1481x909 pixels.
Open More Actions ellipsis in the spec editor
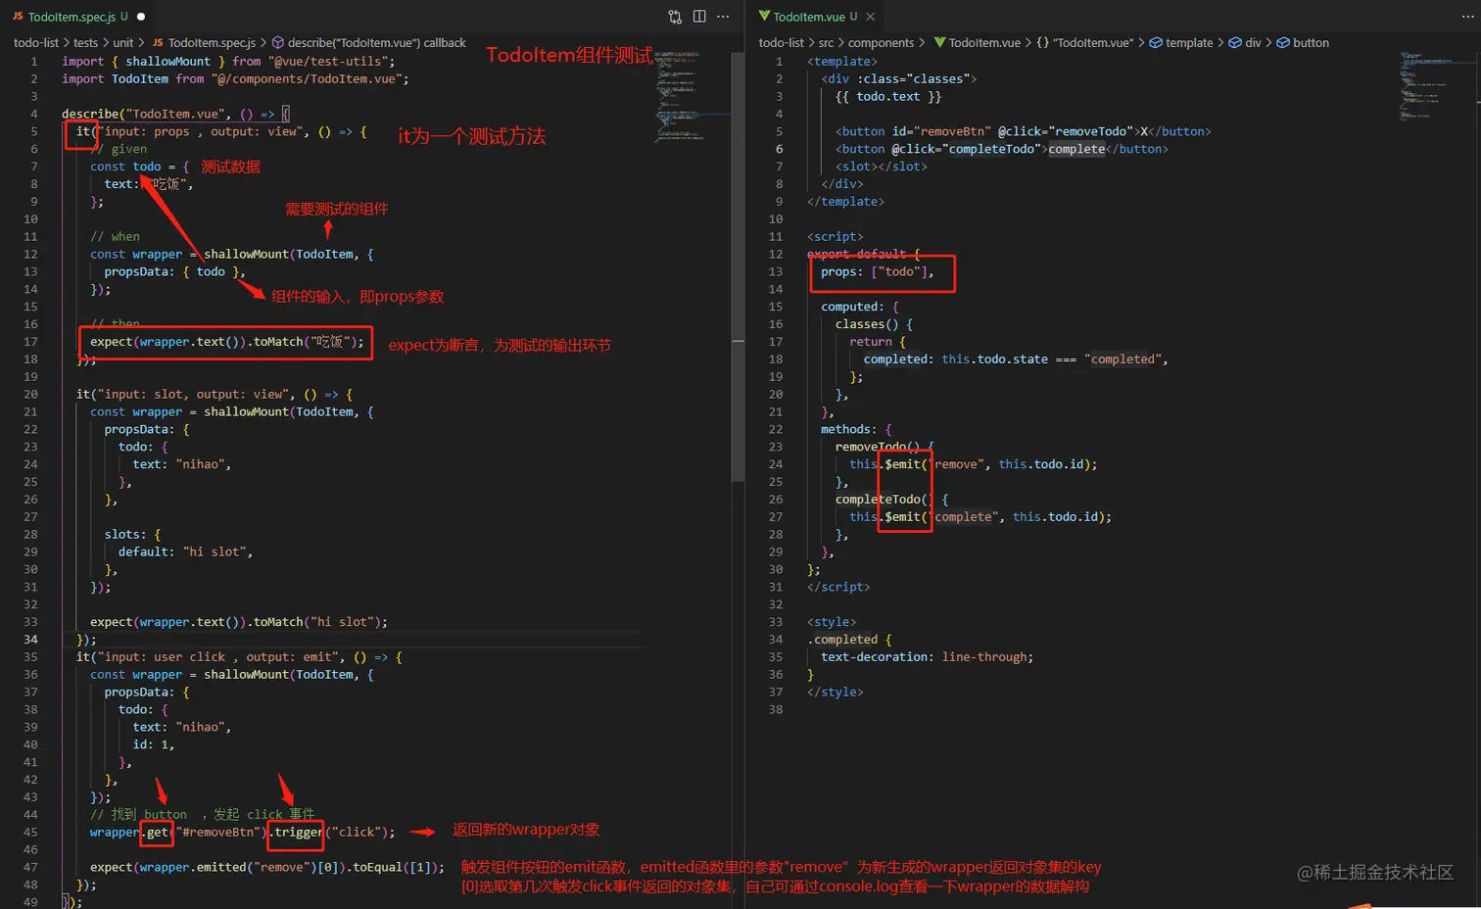click(723, 17)
